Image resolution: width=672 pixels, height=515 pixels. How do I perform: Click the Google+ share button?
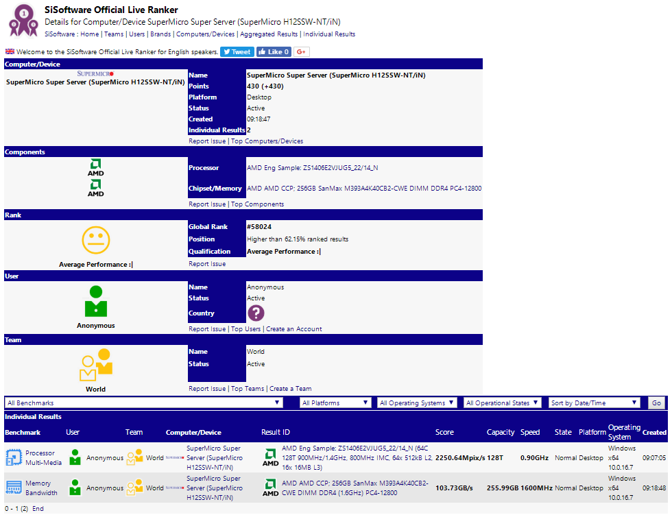click(301, 52)
